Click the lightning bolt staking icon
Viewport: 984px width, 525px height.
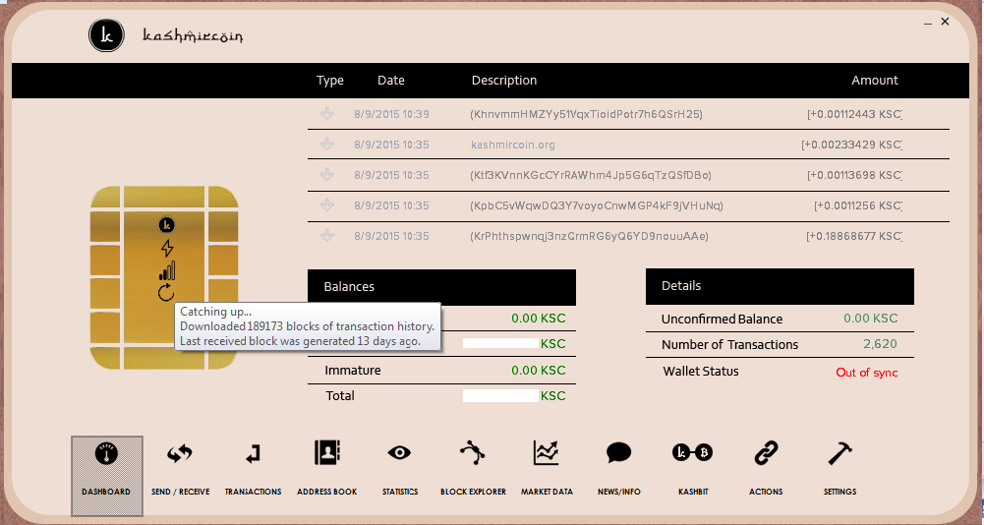(167, 248)
